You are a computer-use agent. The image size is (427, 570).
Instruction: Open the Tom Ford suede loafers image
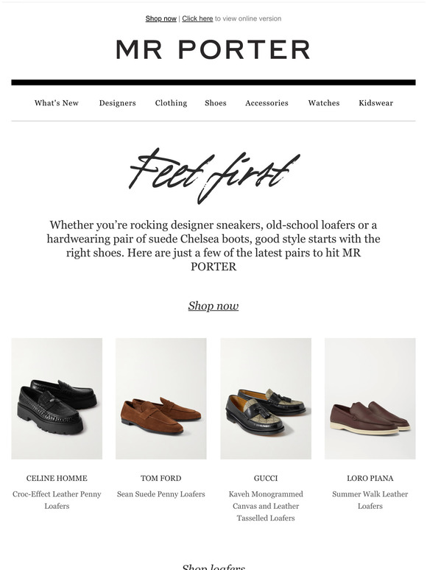click(161, 398)
